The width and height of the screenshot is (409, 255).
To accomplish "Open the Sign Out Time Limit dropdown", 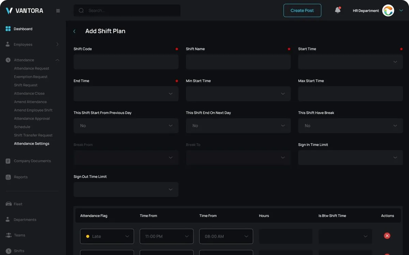I will click(126, 190).
